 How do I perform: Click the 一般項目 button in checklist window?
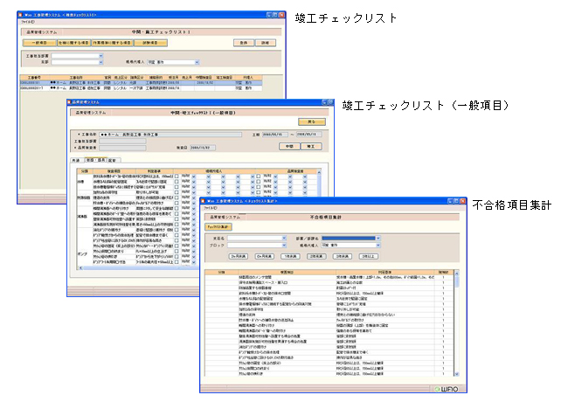(x=35, y=42)
